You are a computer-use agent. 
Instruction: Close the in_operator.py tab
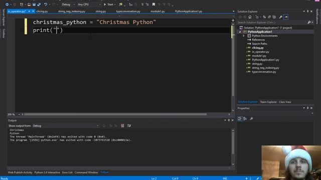[33, 11]
